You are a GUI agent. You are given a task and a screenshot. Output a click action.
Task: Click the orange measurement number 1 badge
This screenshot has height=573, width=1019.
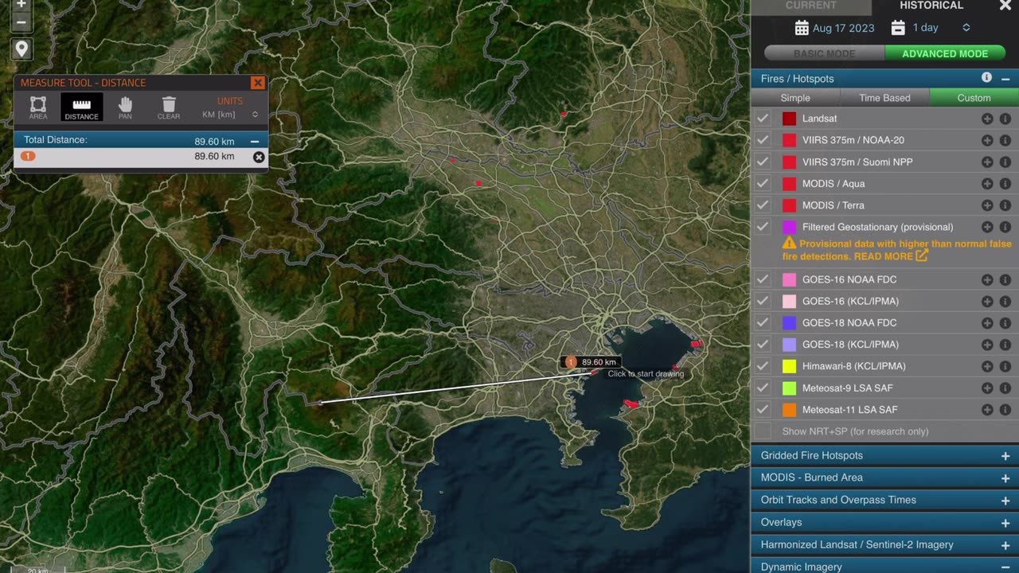pos(28,156)
